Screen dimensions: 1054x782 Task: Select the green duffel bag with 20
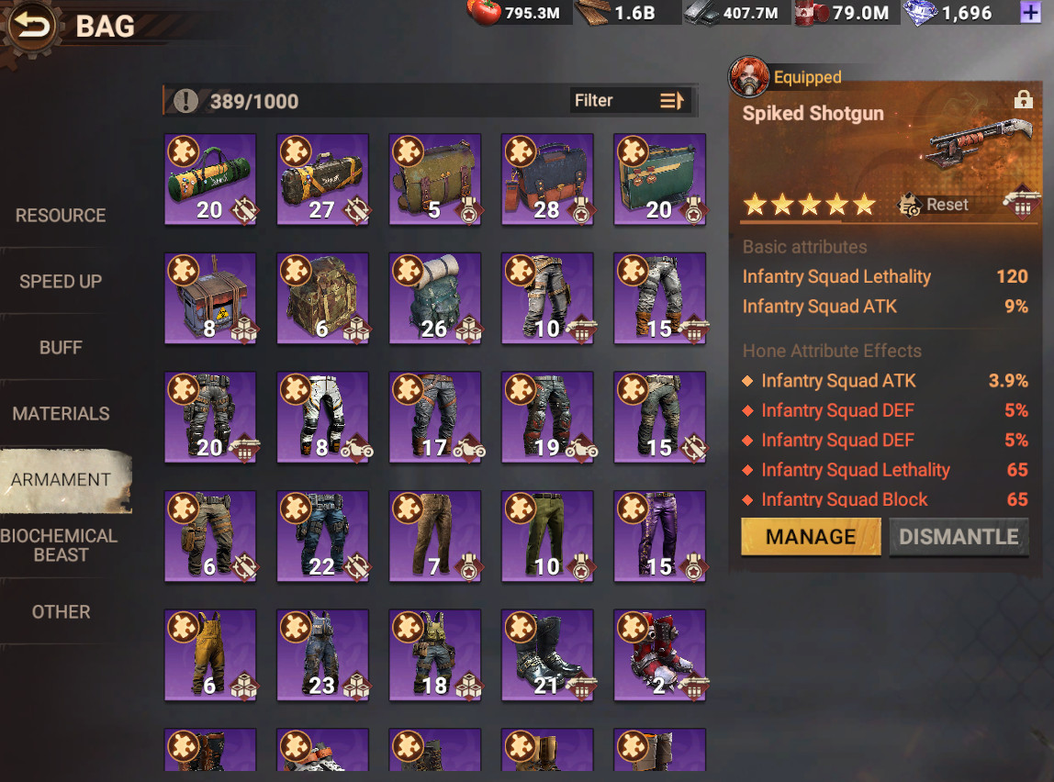210,179
